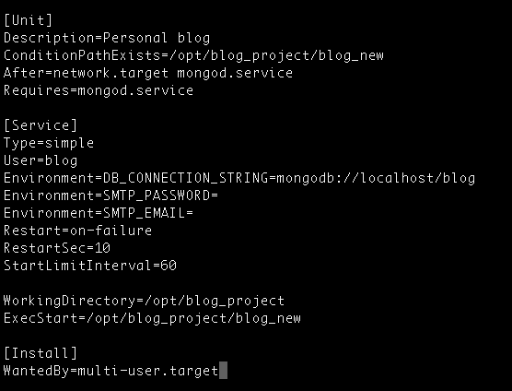Click the ExecStart blog_new path line

[152, 318]
